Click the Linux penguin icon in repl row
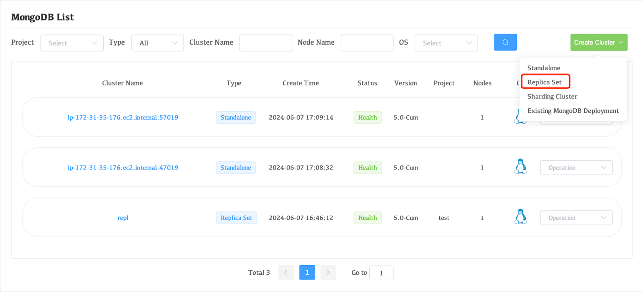 520,216
